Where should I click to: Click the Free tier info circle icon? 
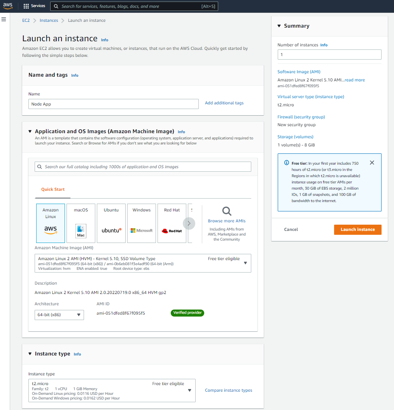(x=287, y=163)
